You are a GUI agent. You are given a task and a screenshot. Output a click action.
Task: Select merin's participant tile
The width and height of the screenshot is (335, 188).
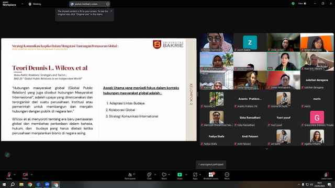317,99
